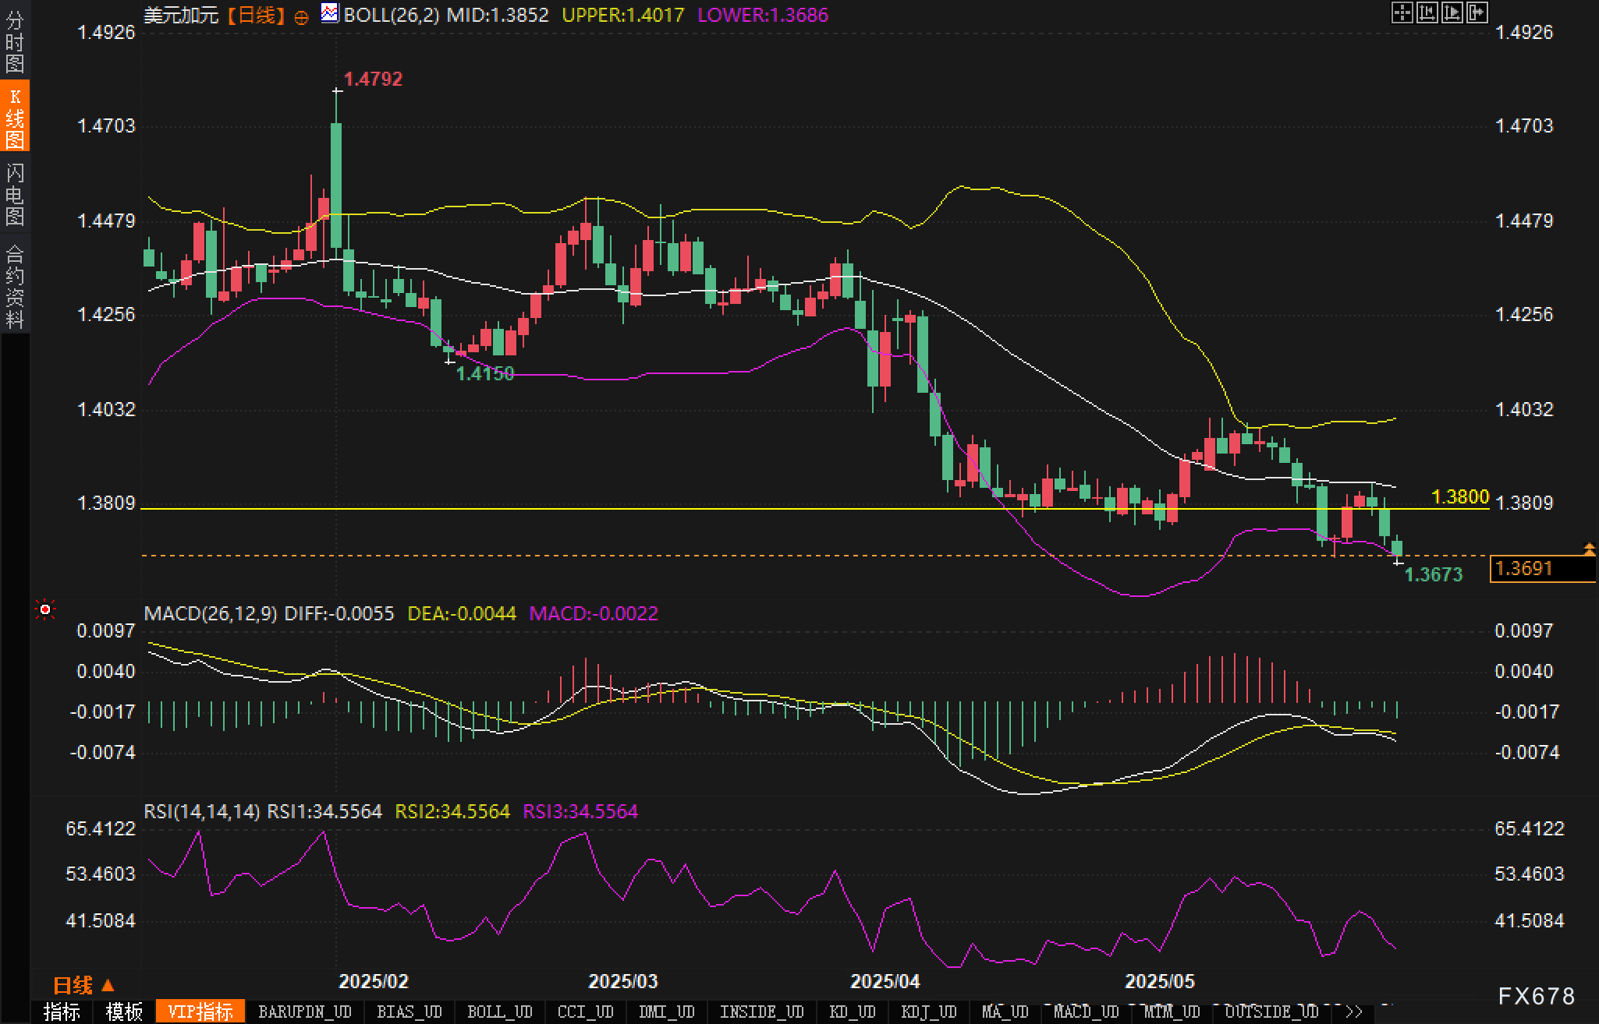Screen dimensions: 1599x1024
Task: Click the chart play-forward axis icon
Action: tap(1452, 12)
